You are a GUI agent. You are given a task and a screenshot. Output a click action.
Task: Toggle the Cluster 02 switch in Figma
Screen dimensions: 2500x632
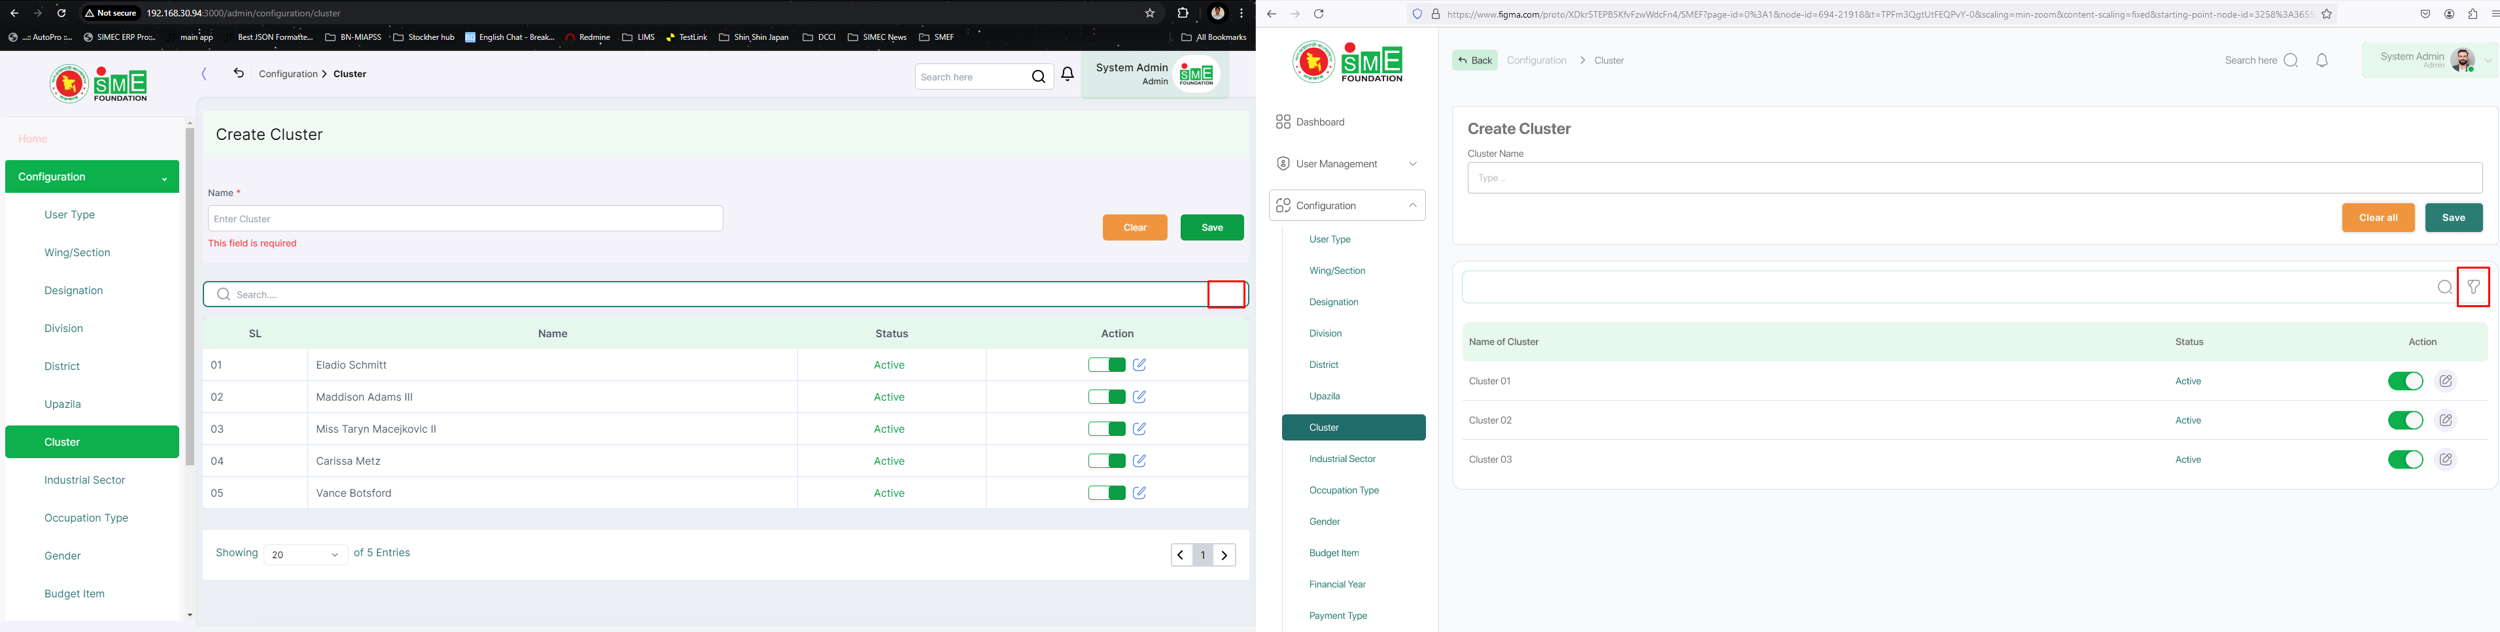pos(2405,420)
